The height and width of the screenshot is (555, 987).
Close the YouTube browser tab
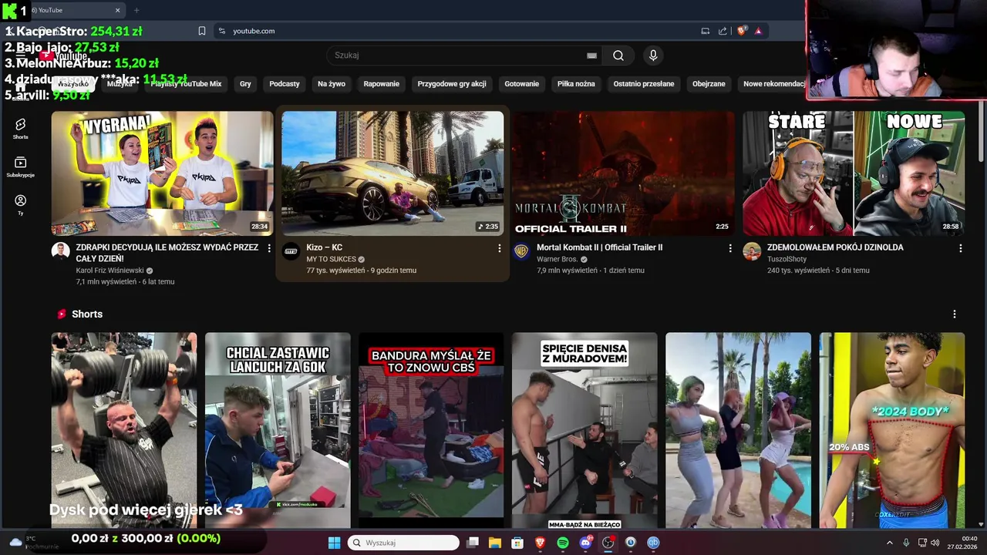tap(118, 10)
